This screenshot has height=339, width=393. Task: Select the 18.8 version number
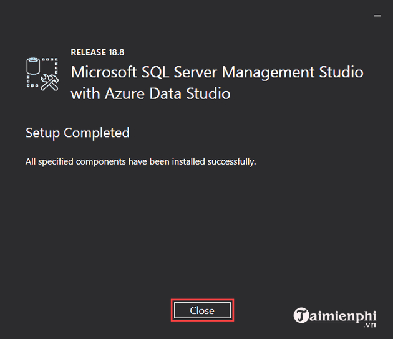[116, 52]
